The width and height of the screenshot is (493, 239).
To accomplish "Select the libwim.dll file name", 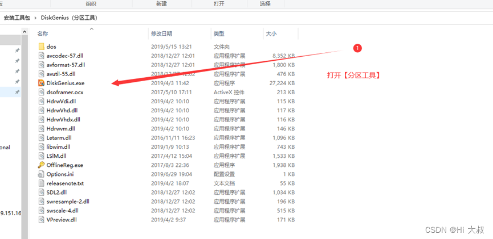I will click(x=59, y=146).
